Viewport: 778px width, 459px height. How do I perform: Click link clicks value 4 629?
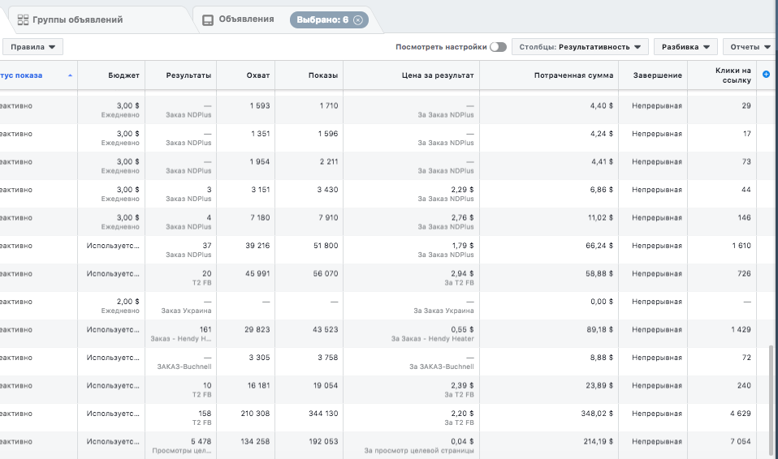point(741,414)
